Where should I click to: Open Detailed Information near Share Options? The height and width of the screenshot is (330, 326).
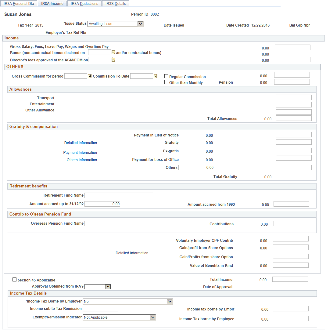132,253
